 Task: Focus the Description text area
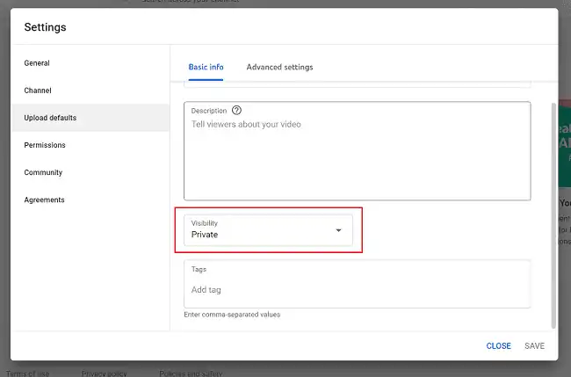point(358,151)
